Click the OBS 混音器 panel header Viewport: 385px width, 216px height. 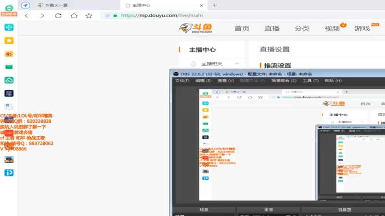pyautogui.click(x=344, y=210)
